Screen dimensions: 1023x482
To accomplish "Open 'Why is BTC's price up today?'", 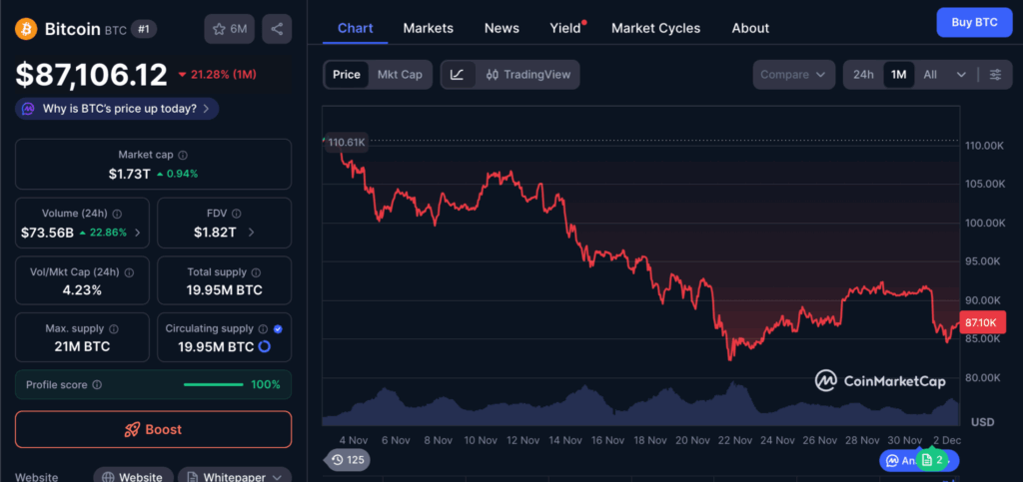I will [118, 109].
